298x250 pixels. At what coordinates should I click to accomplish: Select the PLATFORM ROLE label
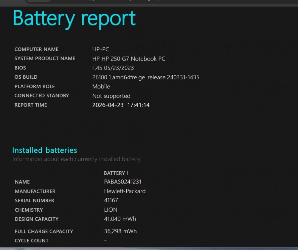pos(35,86)
